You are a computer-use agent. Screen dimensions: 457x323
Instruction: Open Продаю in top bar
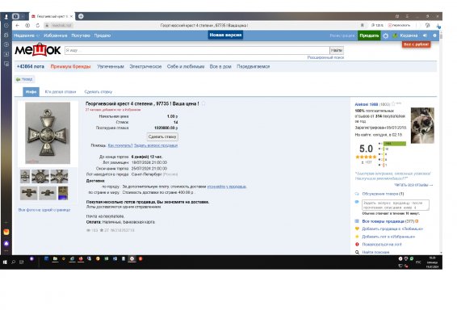[103, 36]
